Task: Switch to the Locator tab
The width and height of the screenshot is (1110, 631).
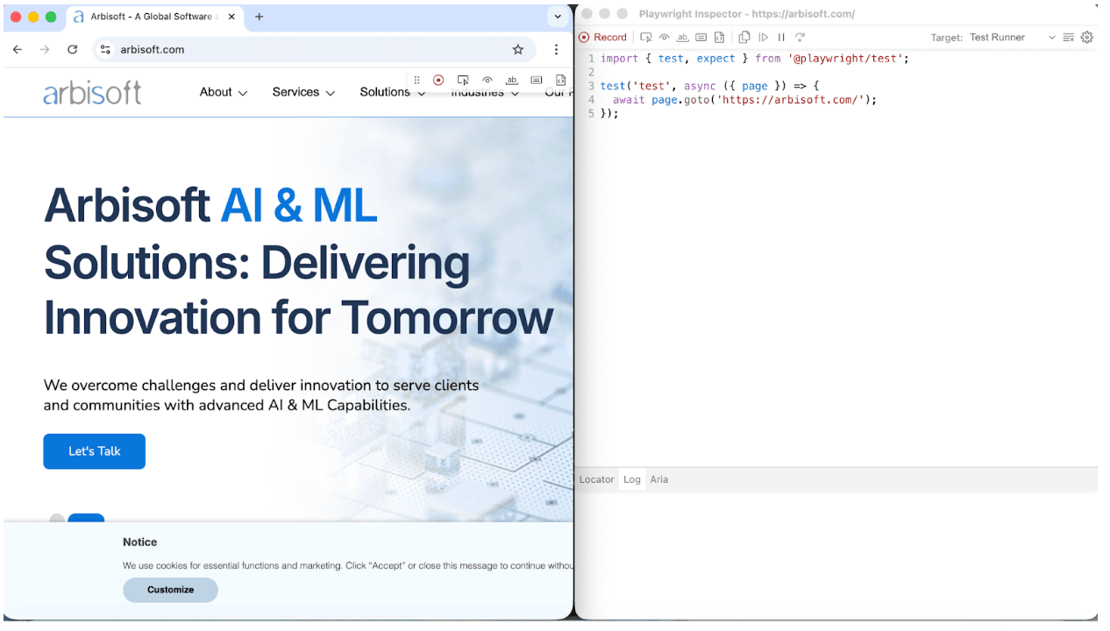Action: [x=596, y=479]
